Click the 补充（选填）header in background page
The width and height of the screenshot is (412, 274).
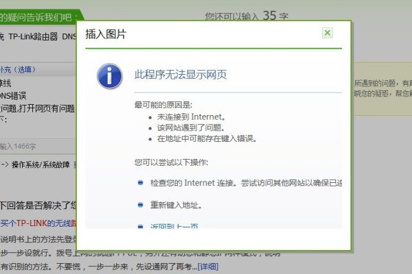(x=18, y=69)
